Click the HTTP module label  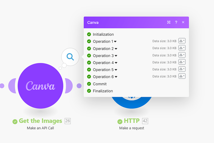click(x=132, y=121)
